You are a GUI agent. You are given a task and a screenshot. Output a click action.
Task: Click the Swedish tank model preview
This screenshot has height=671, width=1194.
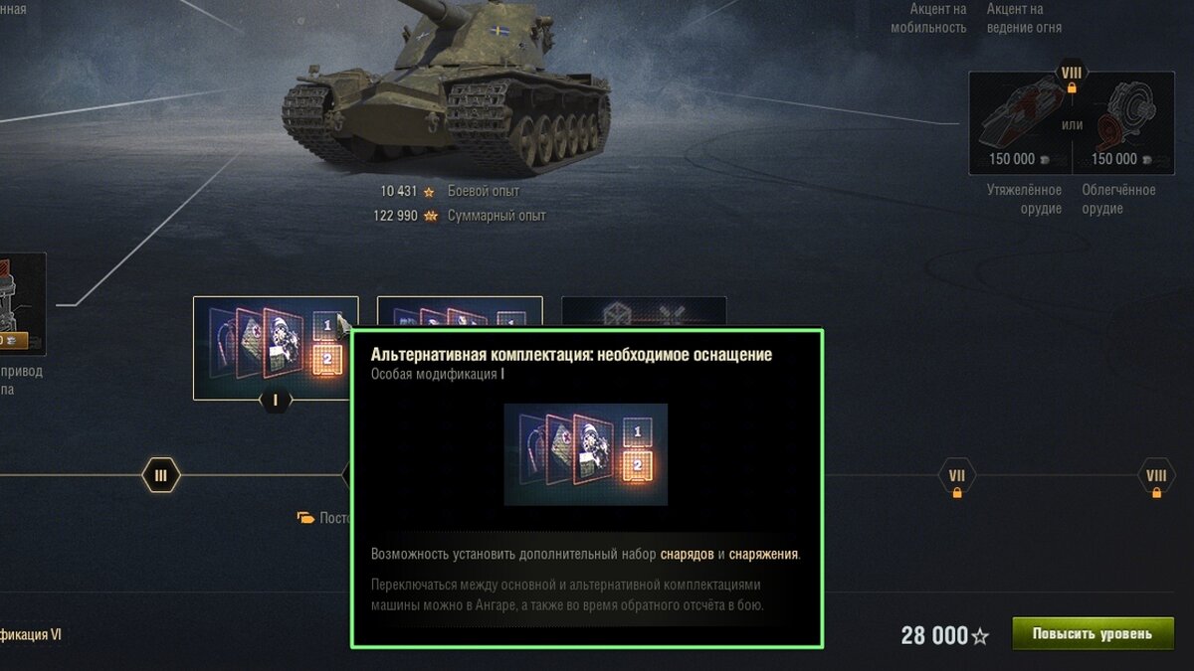coord(448,84)
